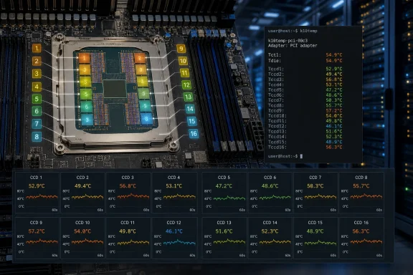Image resolution: width=413 pixels, height=275 pixels.
Task: Select the teal number 14 label
Action: 190,109
